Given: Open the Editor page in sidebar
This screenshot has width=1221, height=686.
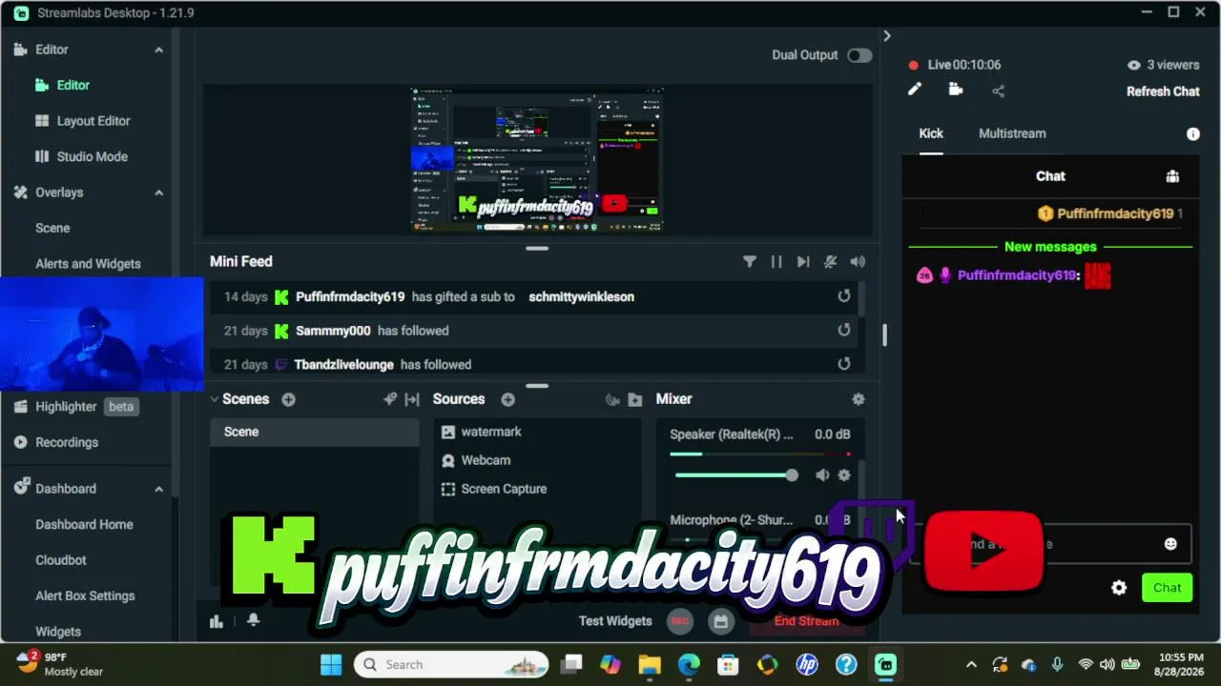Looking at the screenshot, I should click(72, 85).
